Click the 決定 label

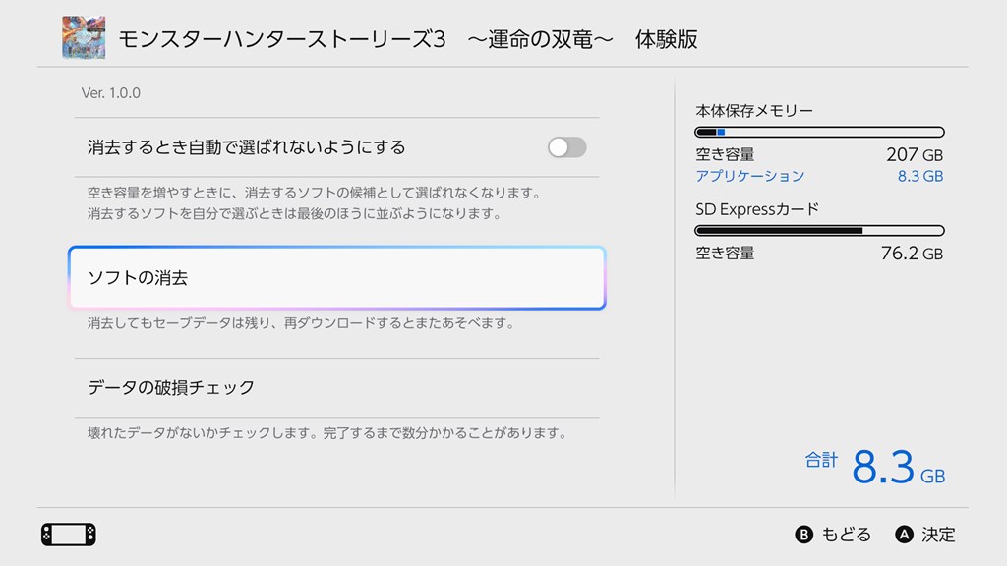point(938,535)
